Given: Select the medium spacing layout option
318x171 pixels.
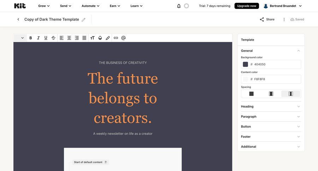Looking at the screenshot, I should [271, 94].
